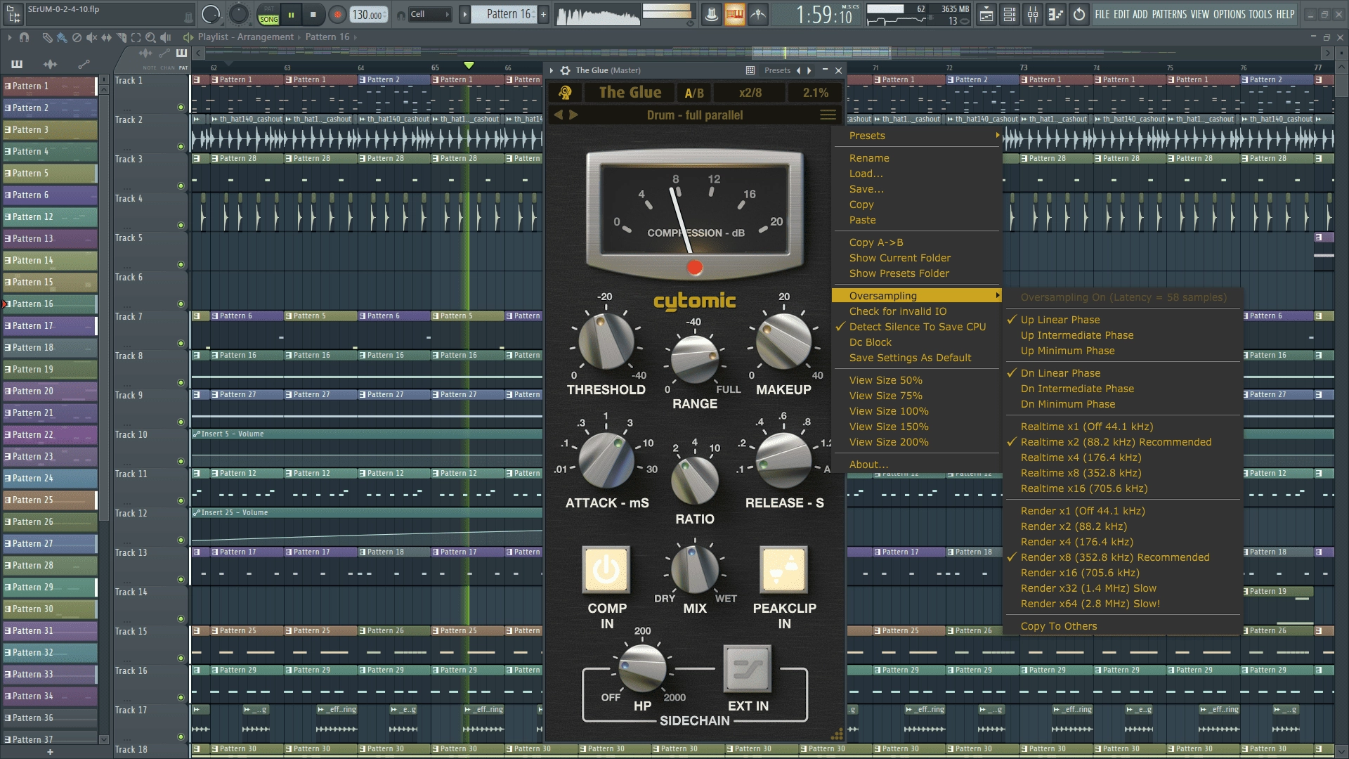Open the TOOLS menu
The width and height of the screenshot is (1349, 759).
[1260, 14]
